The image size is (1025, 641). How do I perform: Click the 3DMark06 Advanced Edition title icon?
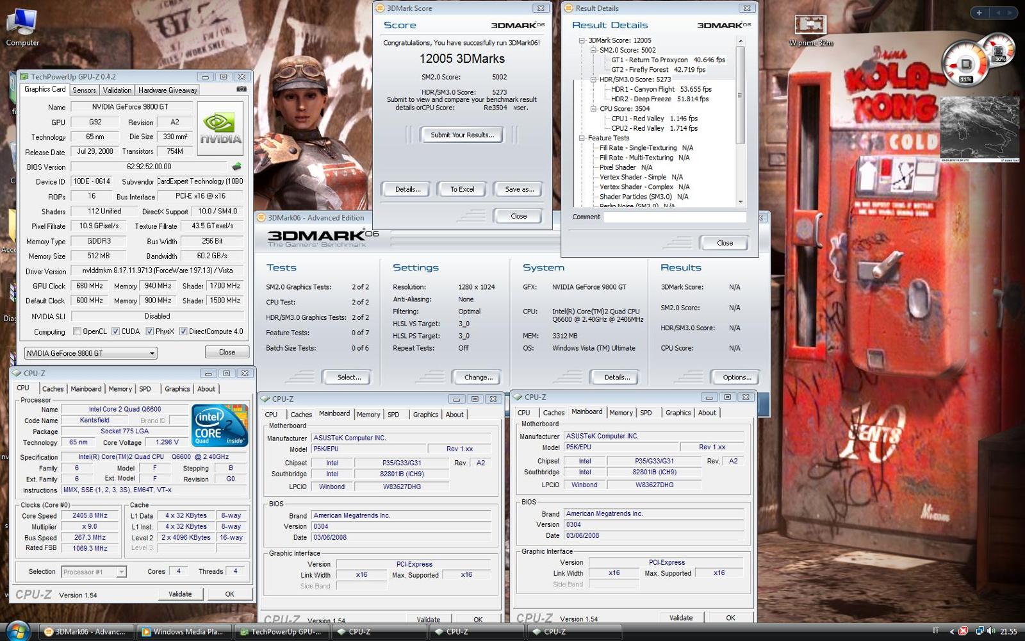coord(262,217)
